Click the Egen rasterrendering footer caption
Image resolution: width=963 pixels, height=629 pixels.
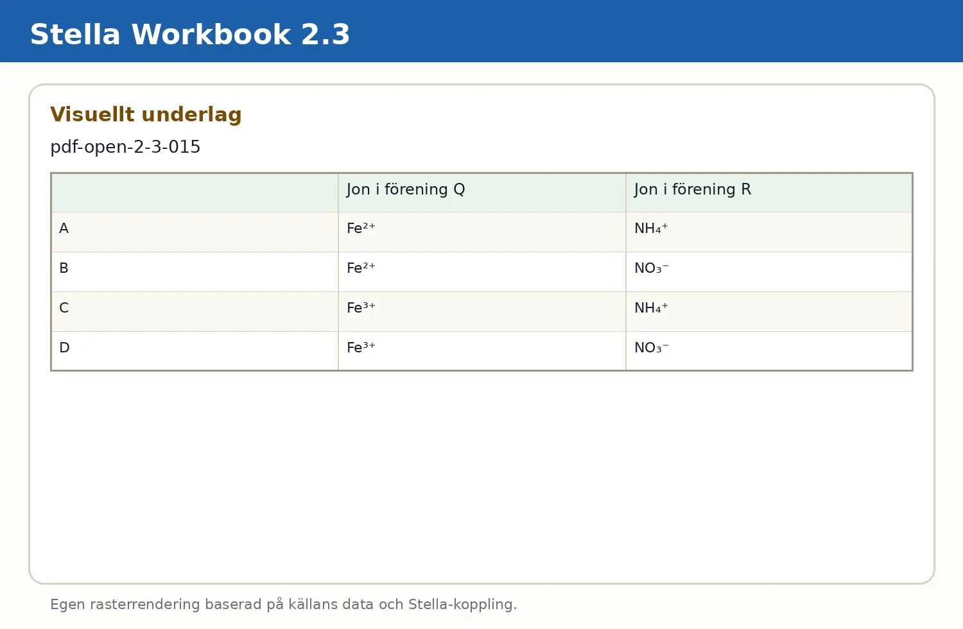tap(283, 605)
